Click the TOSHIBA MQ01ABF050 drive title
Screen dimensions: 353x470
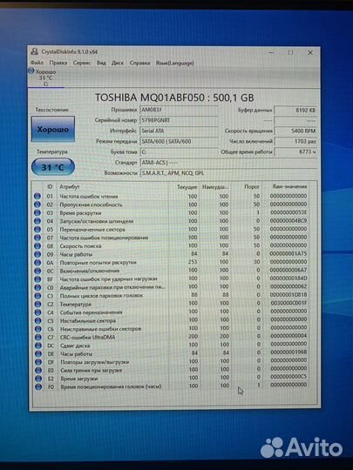pyautogui.click(x=174, y=97)
